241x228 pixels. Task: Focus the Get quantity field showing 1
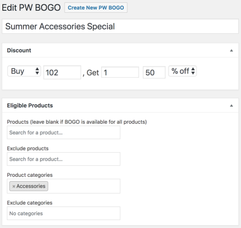click(120, 72)
